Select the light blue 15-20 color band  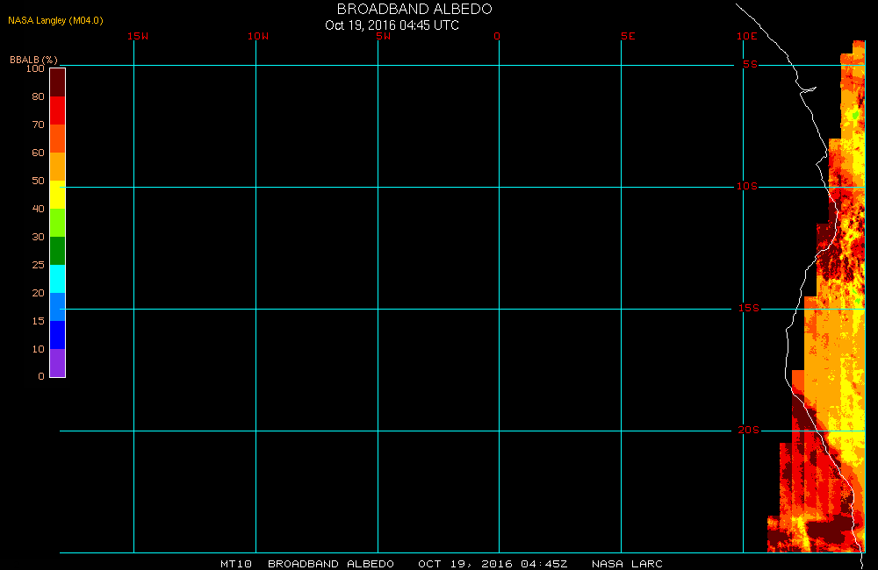point(58,307)
